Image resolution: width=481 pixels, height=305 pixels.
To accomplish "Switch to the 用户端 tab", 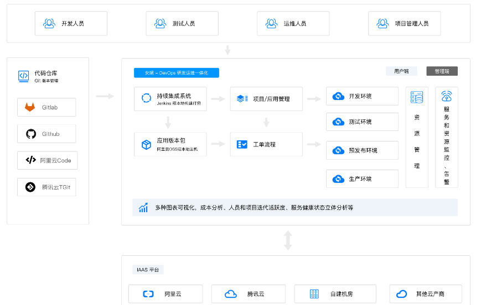I will pos(401,71).
